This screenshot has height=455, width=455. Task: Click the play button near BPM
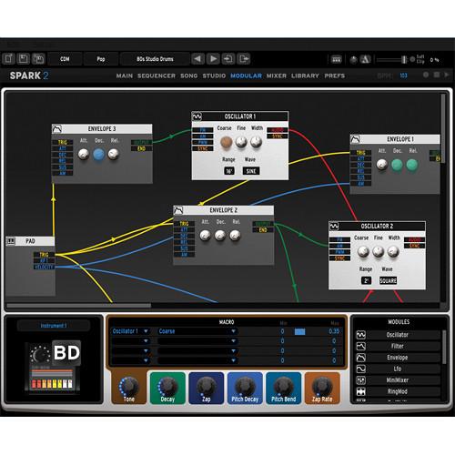point(447,75)
